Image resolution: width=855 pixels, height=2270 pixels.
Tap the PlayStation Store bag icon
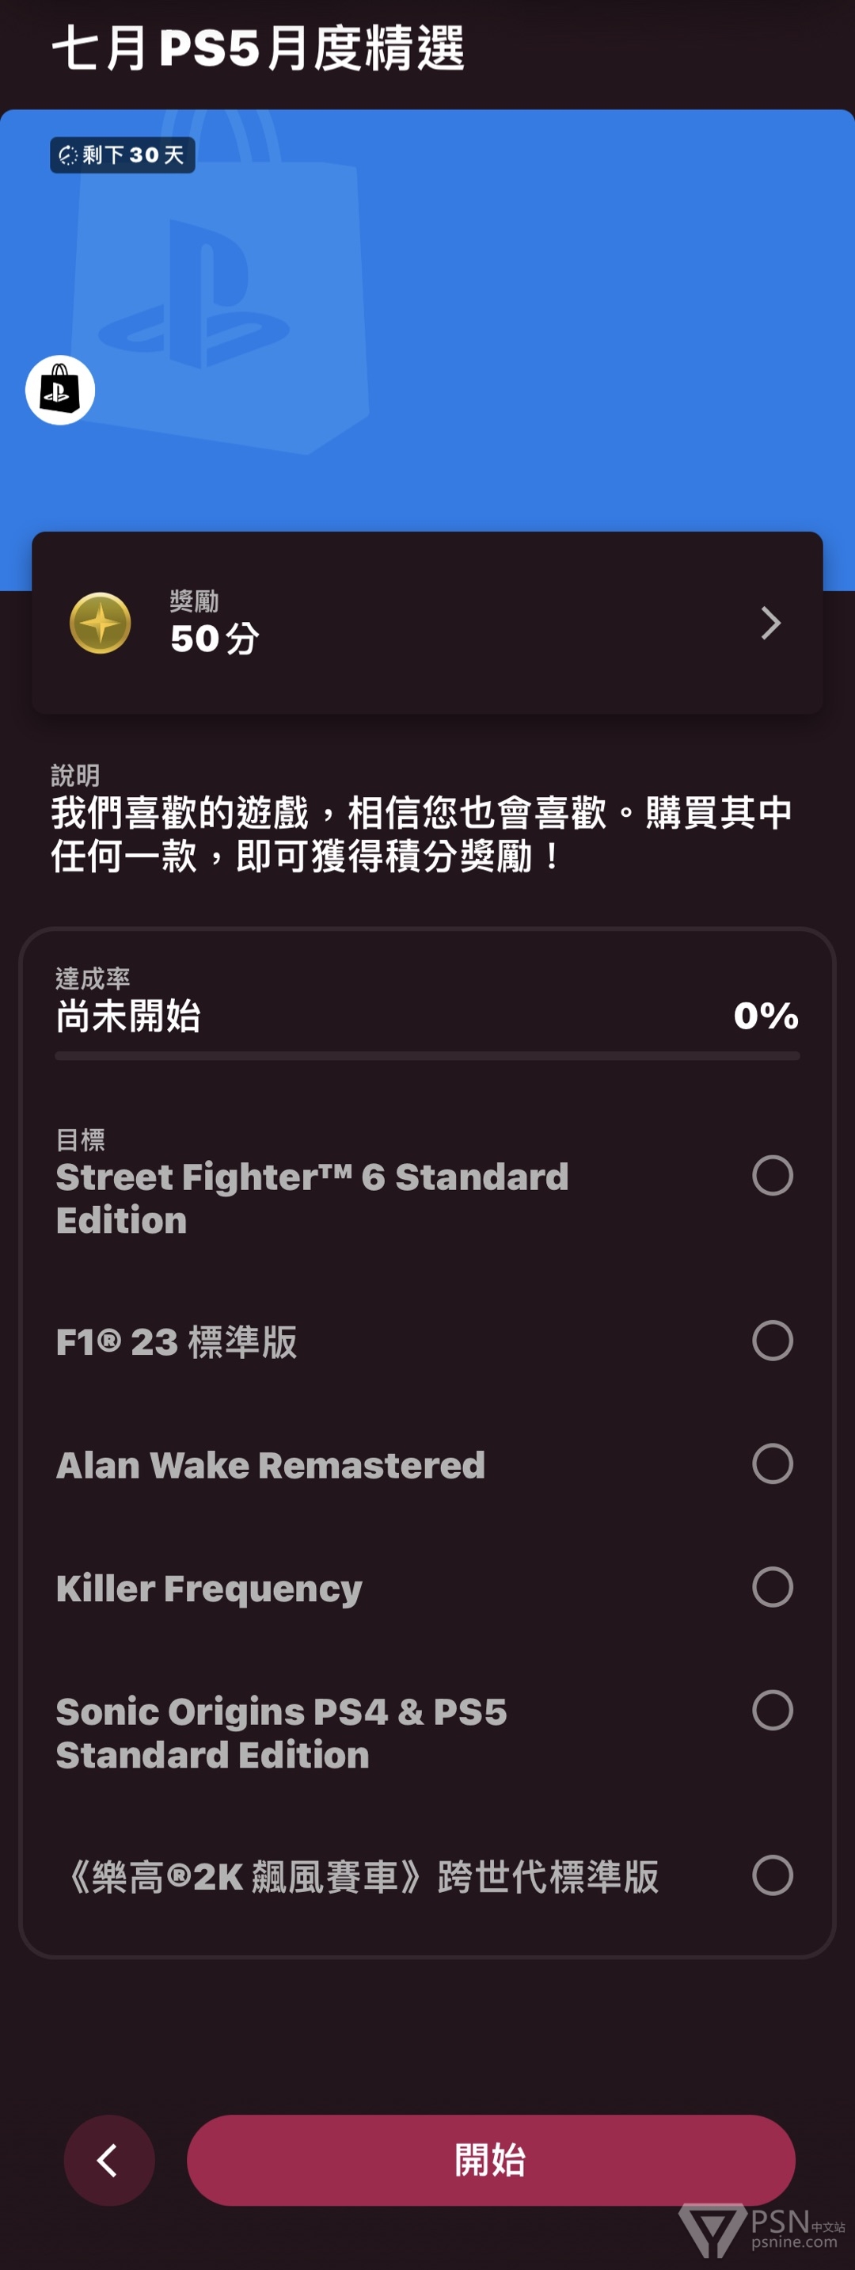pyautogui.click(x=60, y=390)
